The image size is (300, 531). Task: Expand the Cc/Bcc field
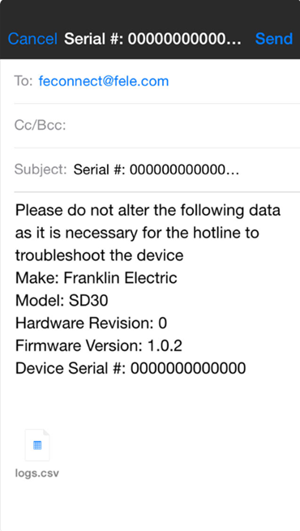156,126
